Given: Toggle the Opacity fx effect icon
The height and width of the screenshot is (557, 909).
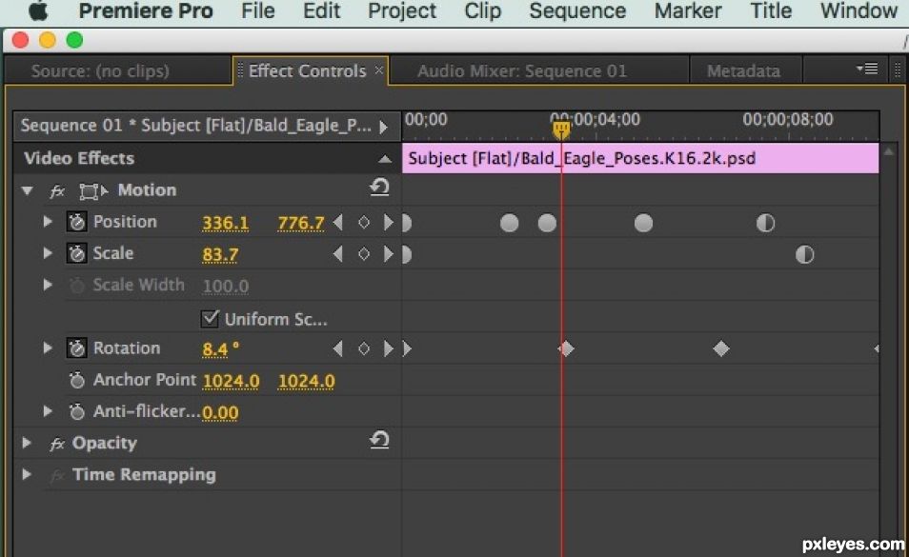Looking at the screenshot, I should pos(57,444).
